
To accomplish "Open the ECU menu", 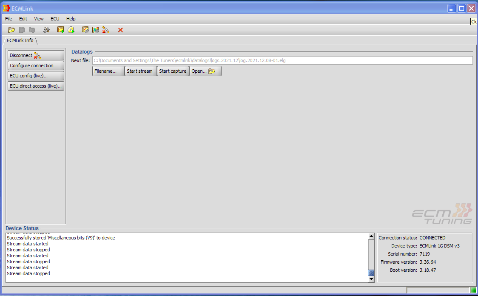I will (x=55, y=19).
